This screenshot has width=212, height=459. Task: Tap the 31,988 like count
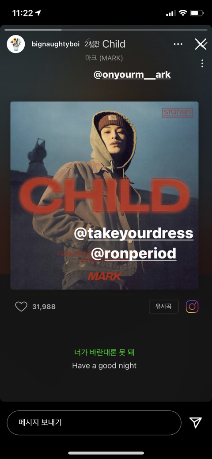coord(44,307)
